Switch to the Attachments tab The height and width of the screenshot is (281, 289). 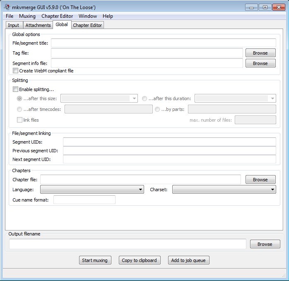point(38,25)
